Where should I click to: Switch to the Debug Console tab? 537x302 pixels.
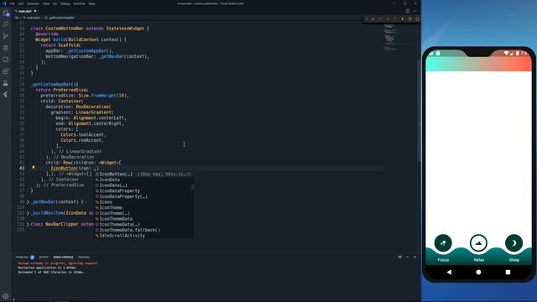pyautogui.click(x=63, y=258)
